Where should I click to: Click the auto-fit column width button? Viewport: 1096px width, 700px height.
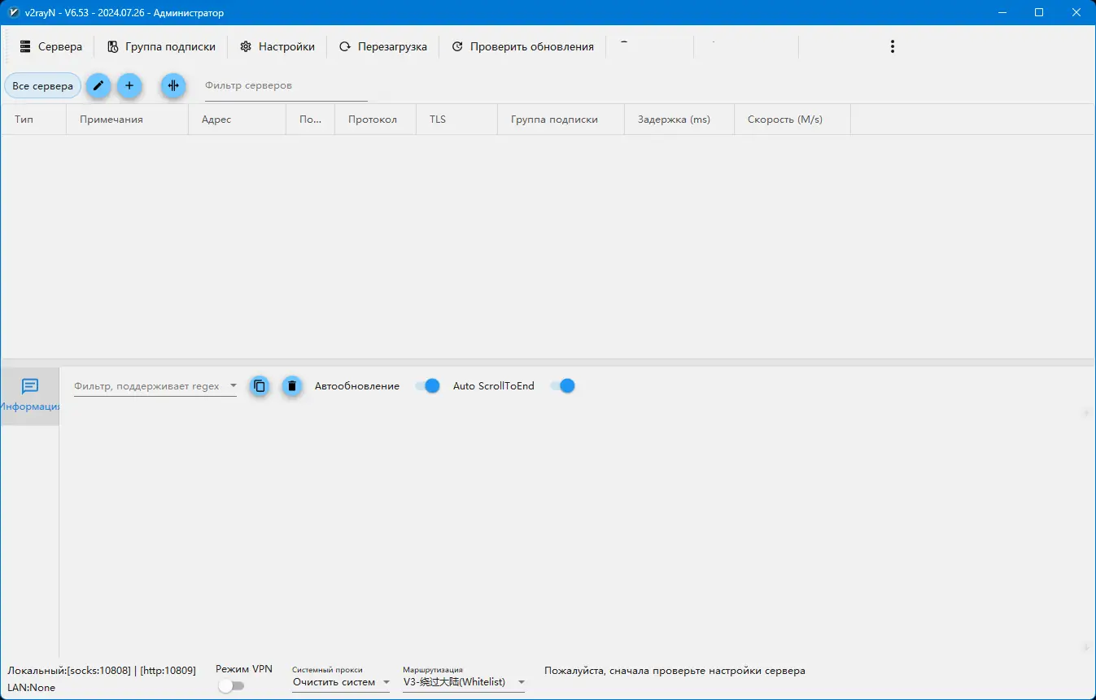[x=173, y=85]
